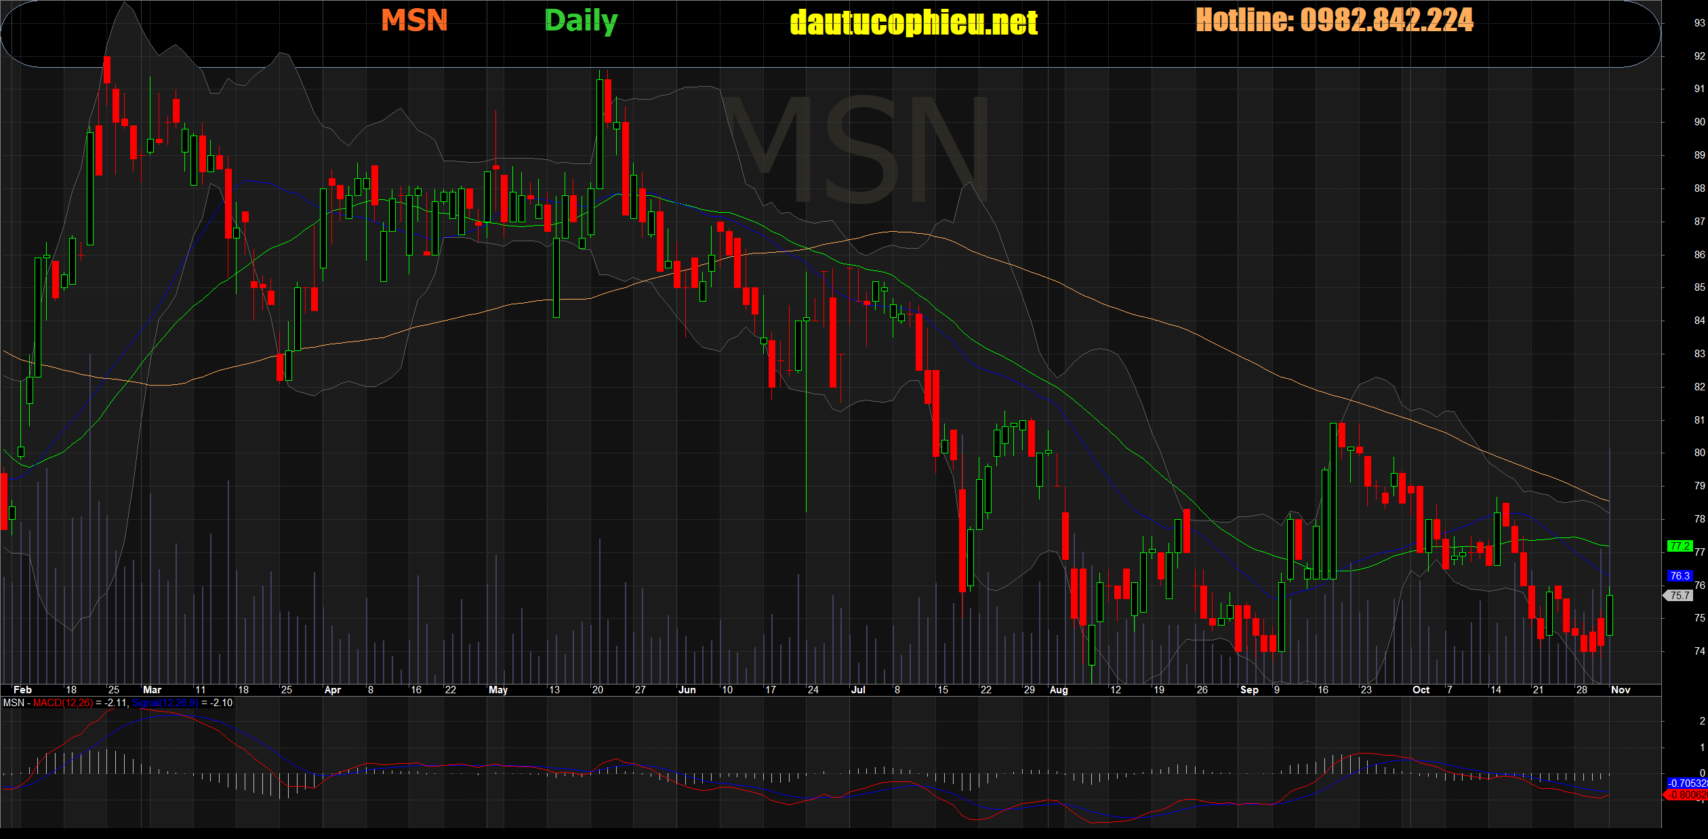1708x839 pixels.
Task: Click the blue 76.3 price tag
Action: tap(1680, 575)
